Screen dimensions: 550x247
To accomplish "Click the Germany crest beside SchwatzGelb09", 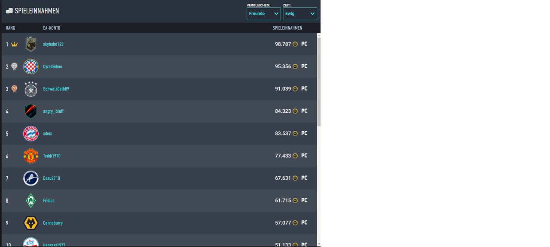I will point(31,89).
